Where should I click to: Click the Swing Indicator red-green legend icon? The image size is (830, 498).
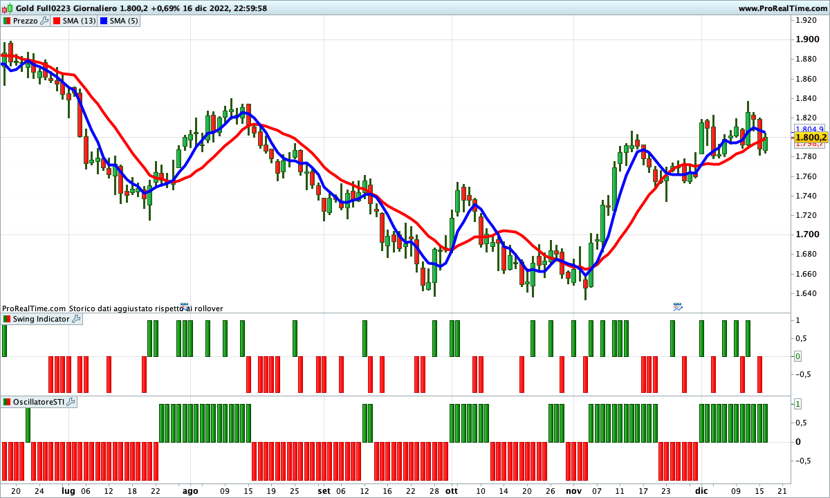[x=7, y=319]
